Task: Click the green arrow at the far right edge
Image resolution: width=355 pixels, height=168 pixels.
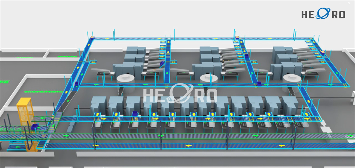Action: click(x=349, y=135)
